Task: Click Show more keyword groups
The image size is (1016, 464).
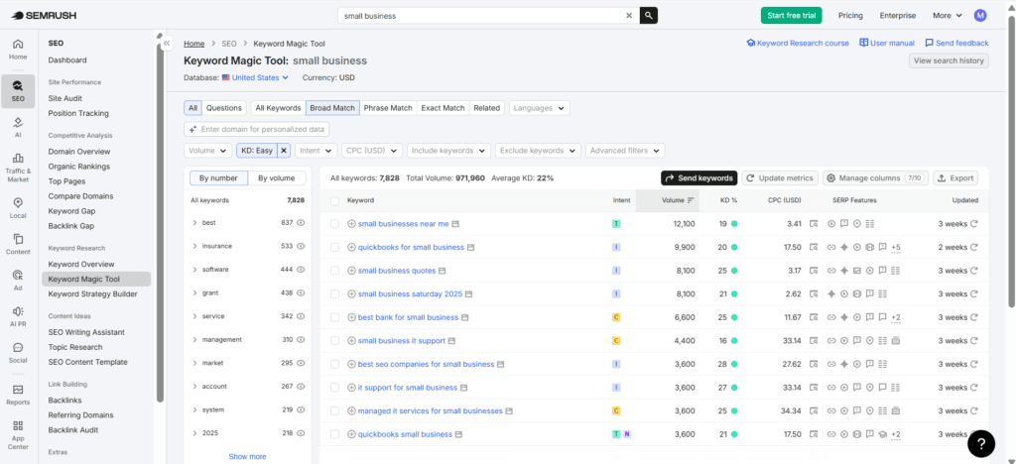Action: [247, 456]
